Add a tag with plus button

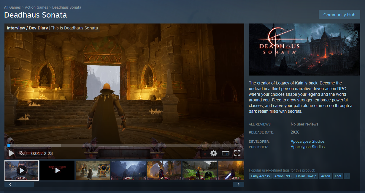click(x=347, y=176)
